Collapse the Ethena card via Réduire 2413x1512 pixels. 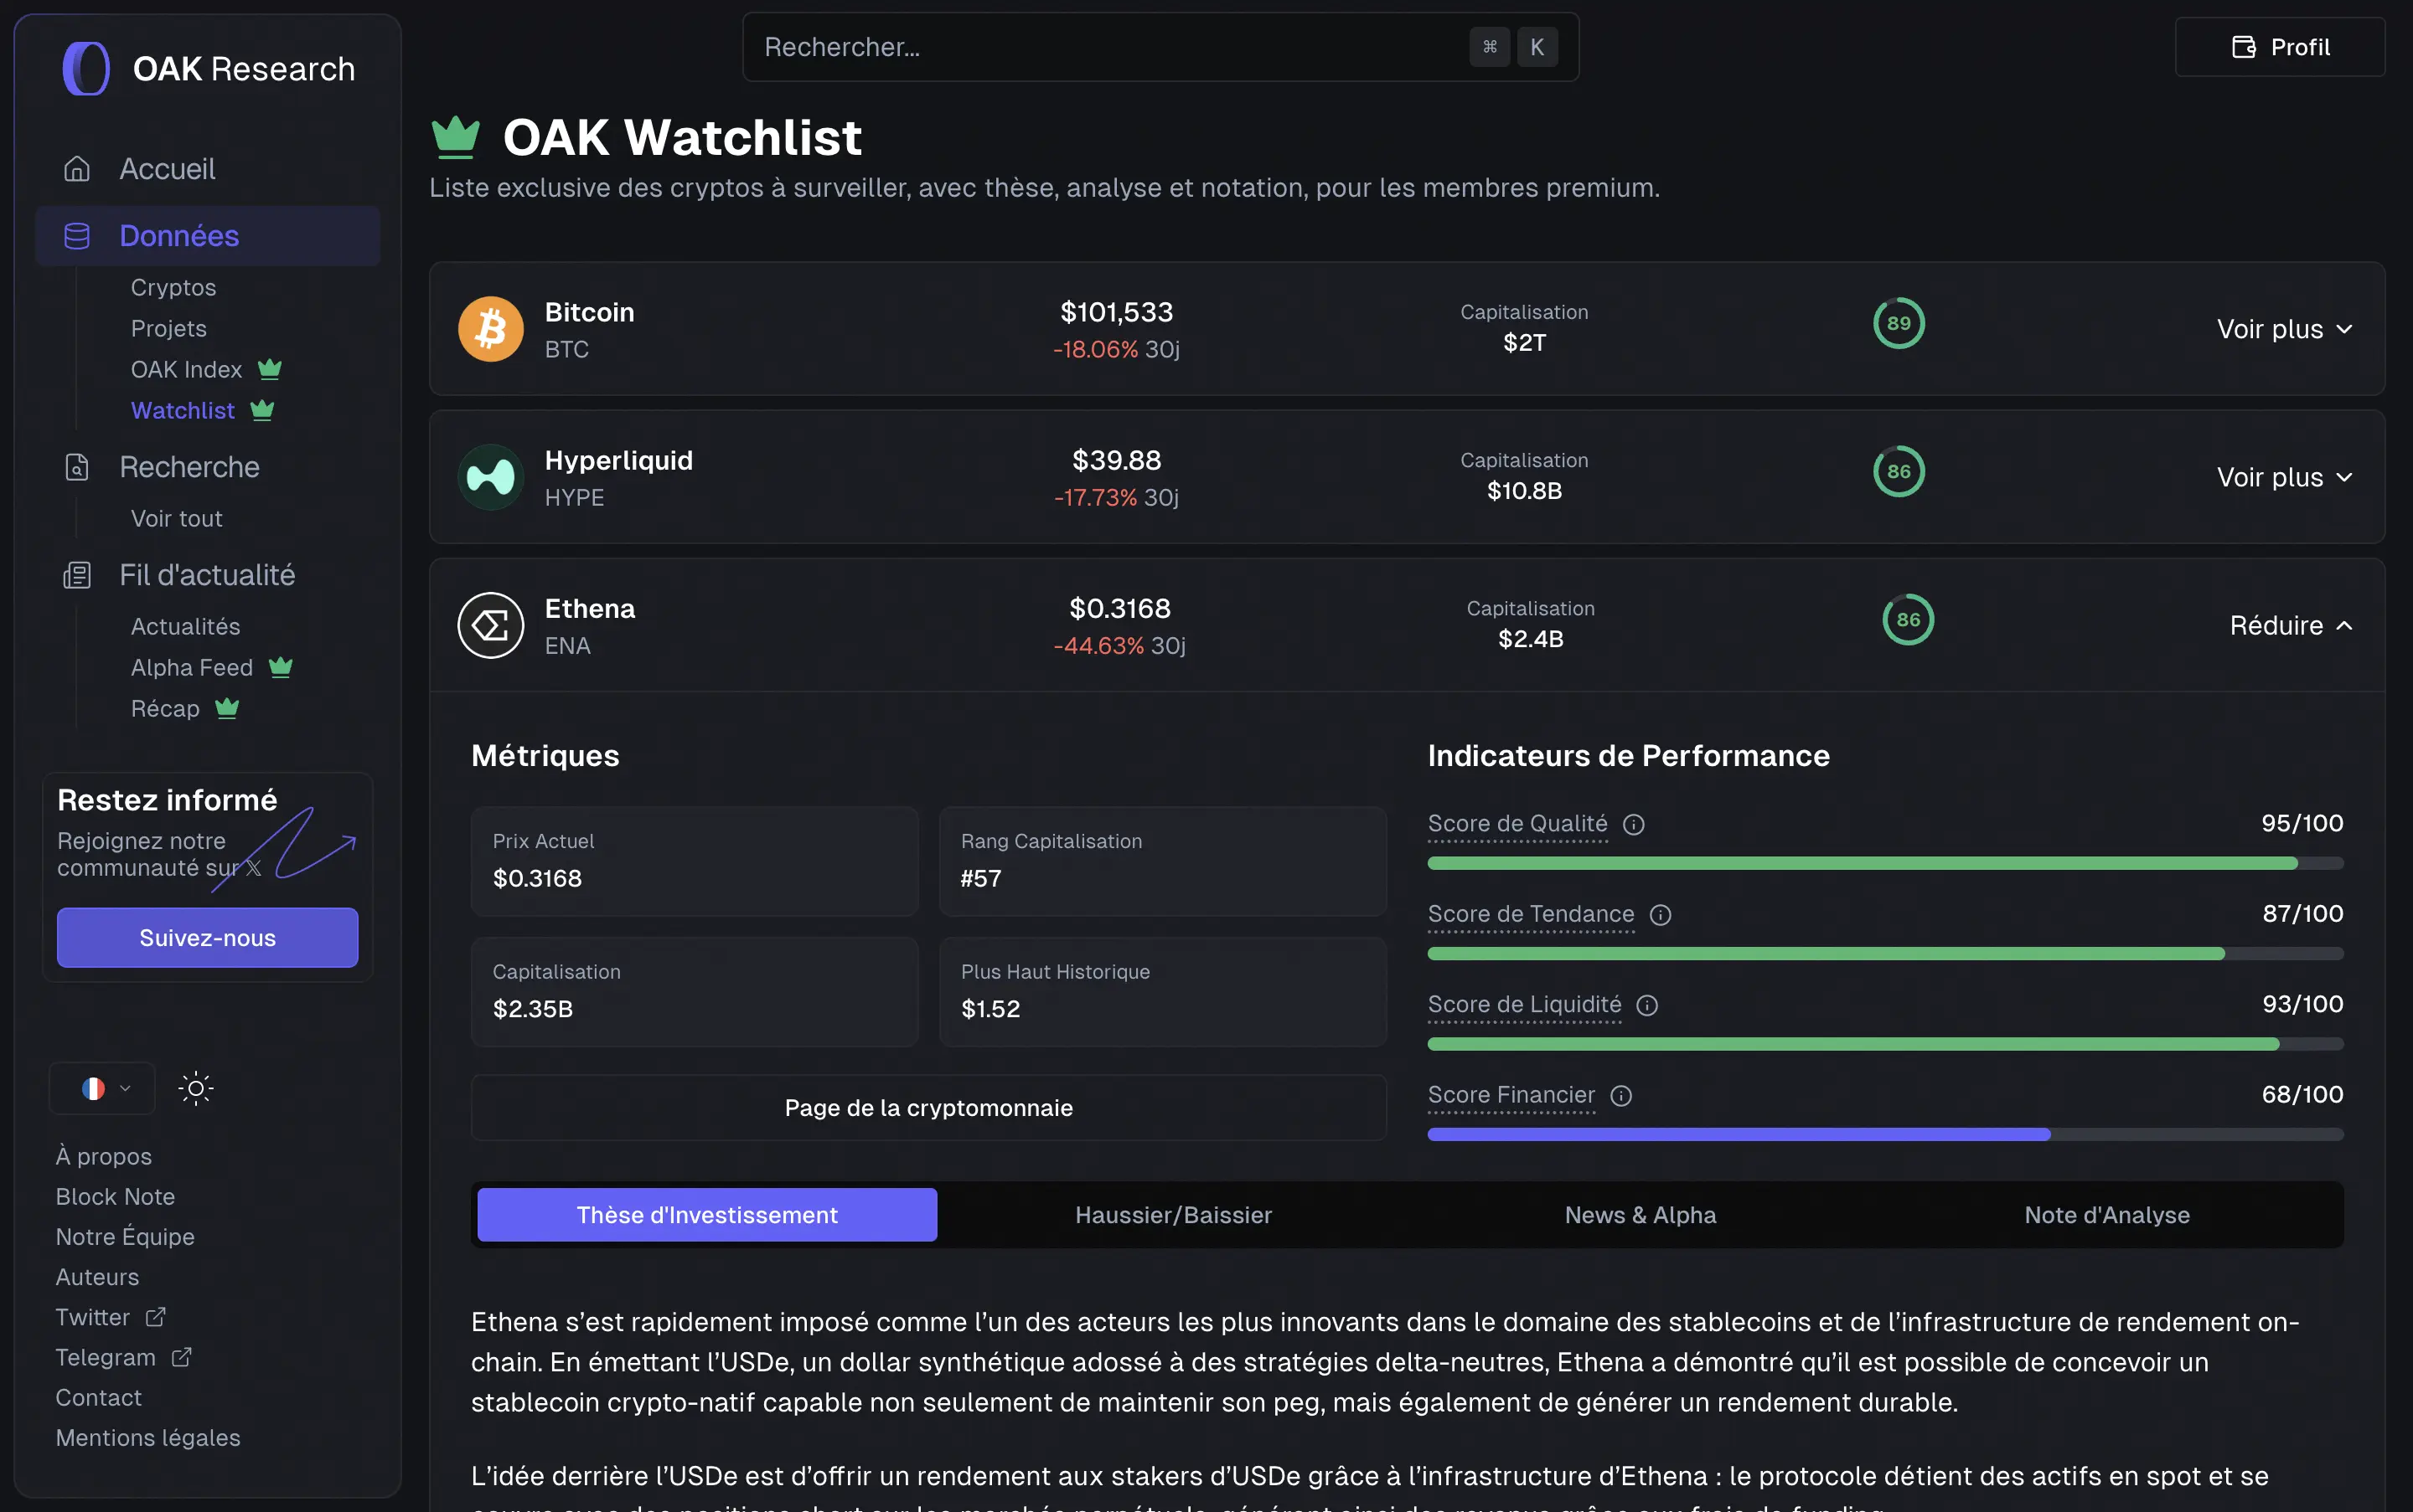tap(2291, 624)
